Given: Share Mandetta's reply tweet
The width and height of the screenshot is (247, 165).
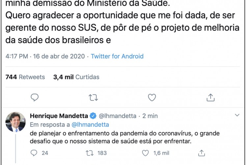Looking at the screenshot, I should pyautogui.click(x=202, y=153).
